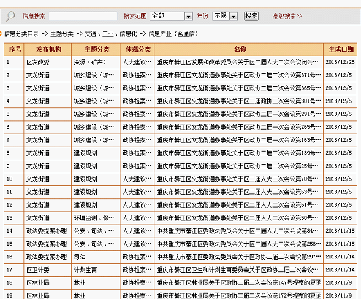Open the 年份 dropdown arrow

pos(234,16)
